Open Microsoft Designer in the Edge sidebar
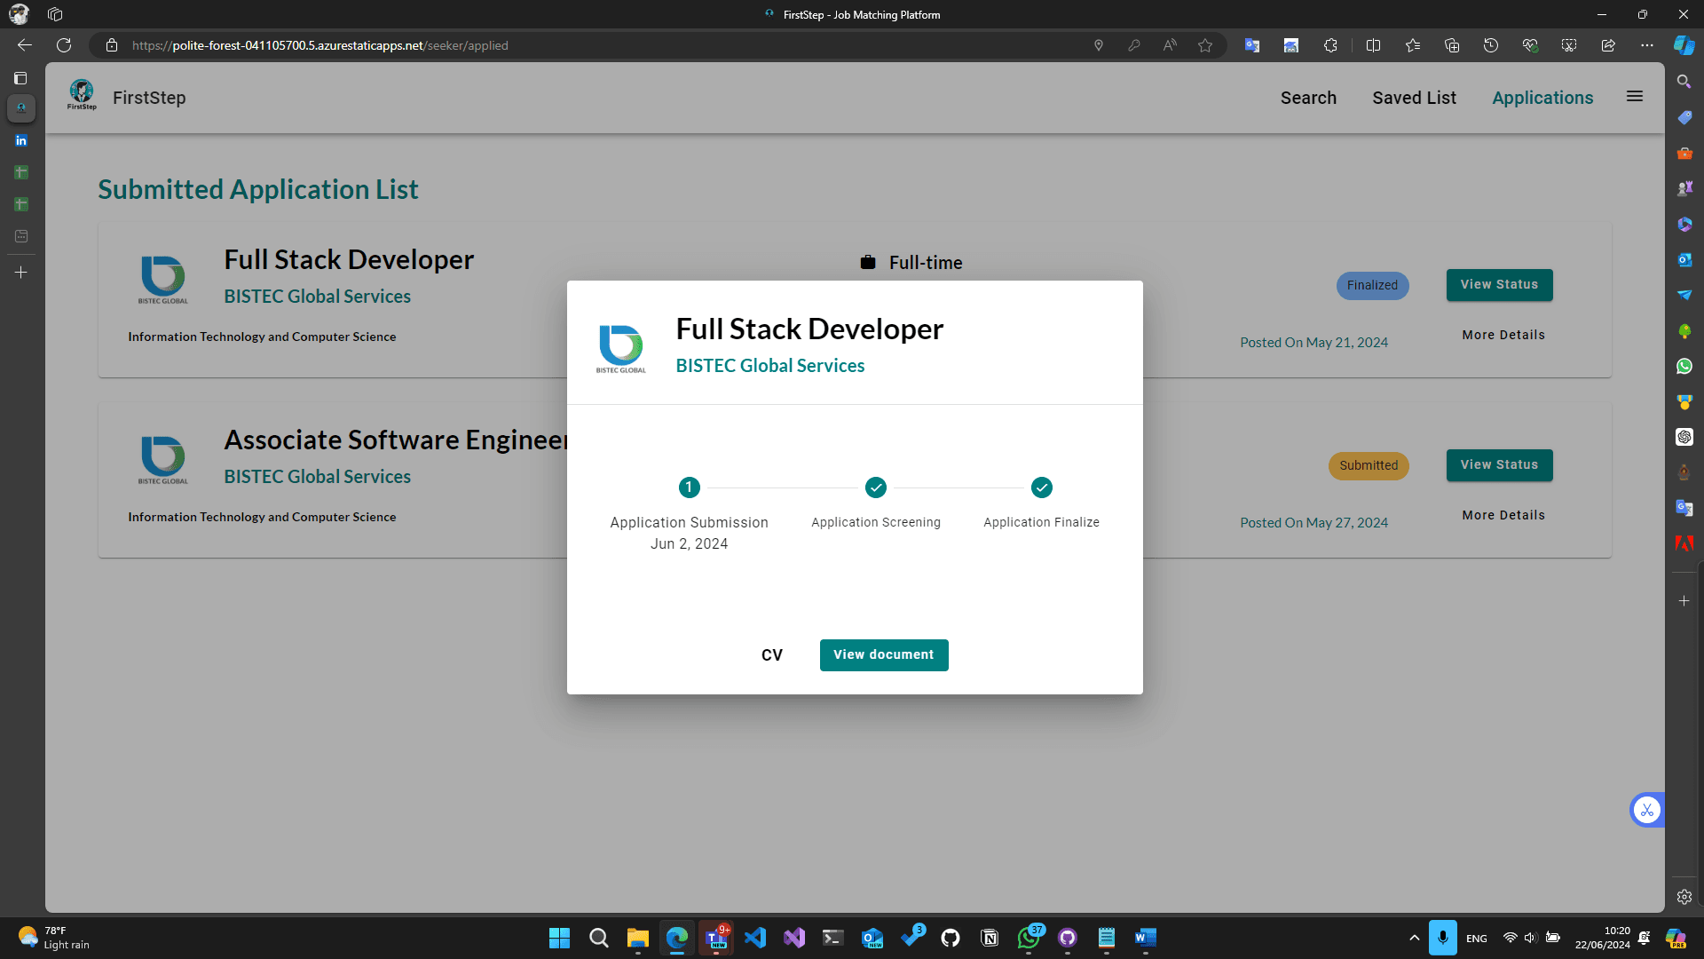Screen dimensions: 1704x959 pos(1684,224)
